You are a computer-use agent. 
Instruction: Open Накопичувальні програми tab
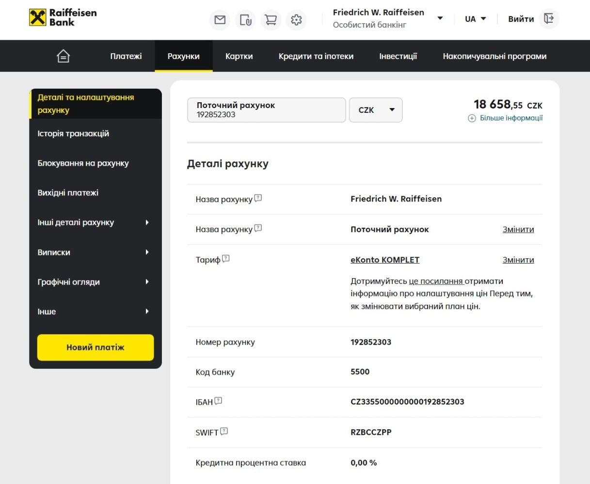(x=494, y=56)
